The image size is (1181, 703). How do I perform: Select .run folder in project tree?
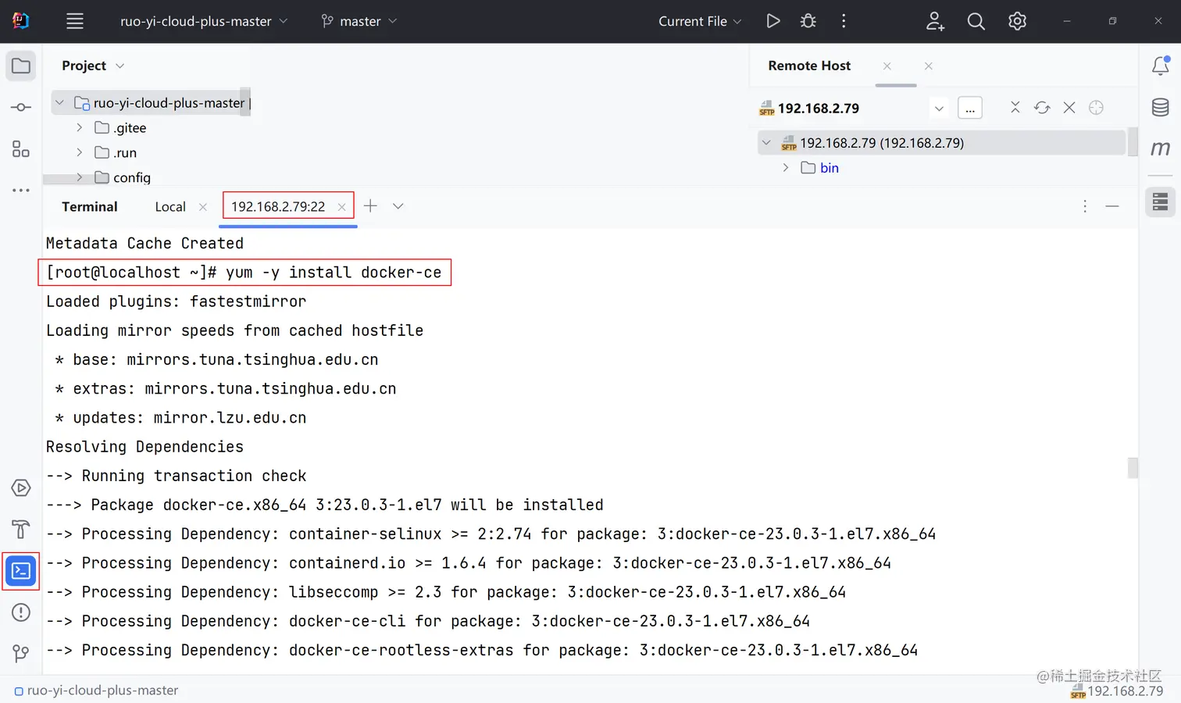click(x=125, y=153)
